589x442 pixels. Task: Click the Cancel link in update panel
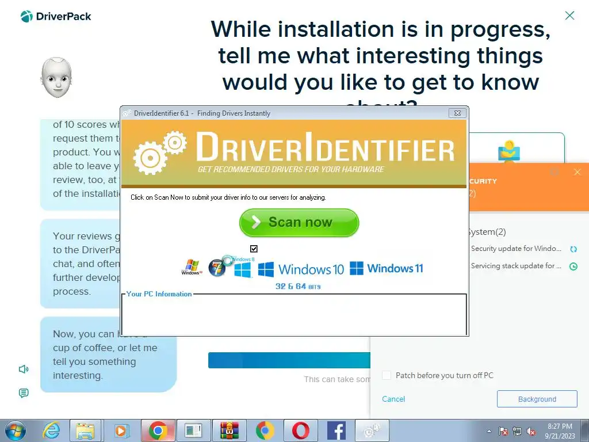(x=393, y=399)
